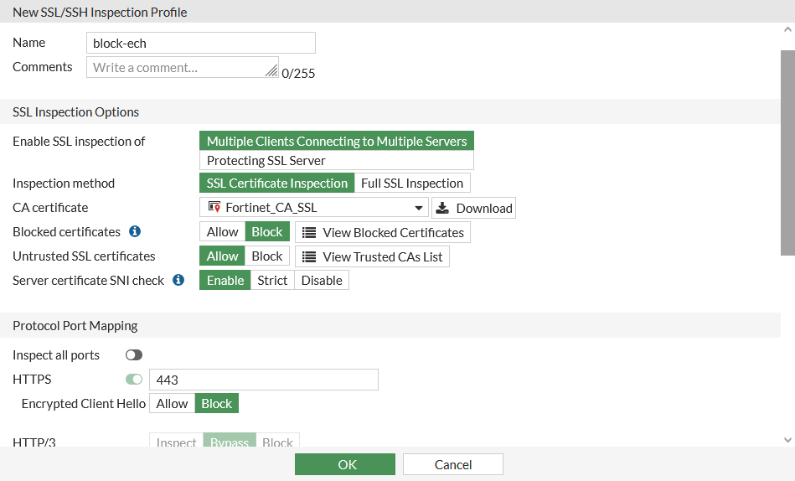Click the Download certificate button
The image size is (795, 481).
473,208
